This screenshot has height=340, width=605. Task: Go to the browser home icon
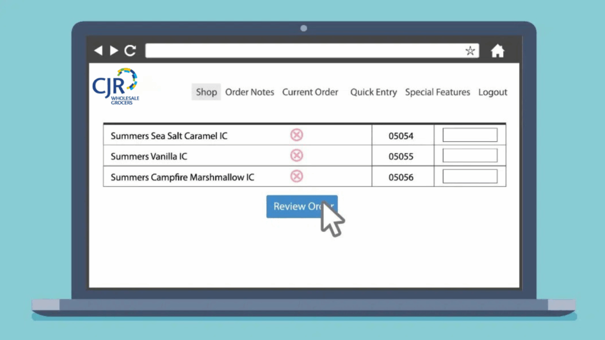click(x=497, y=51)
